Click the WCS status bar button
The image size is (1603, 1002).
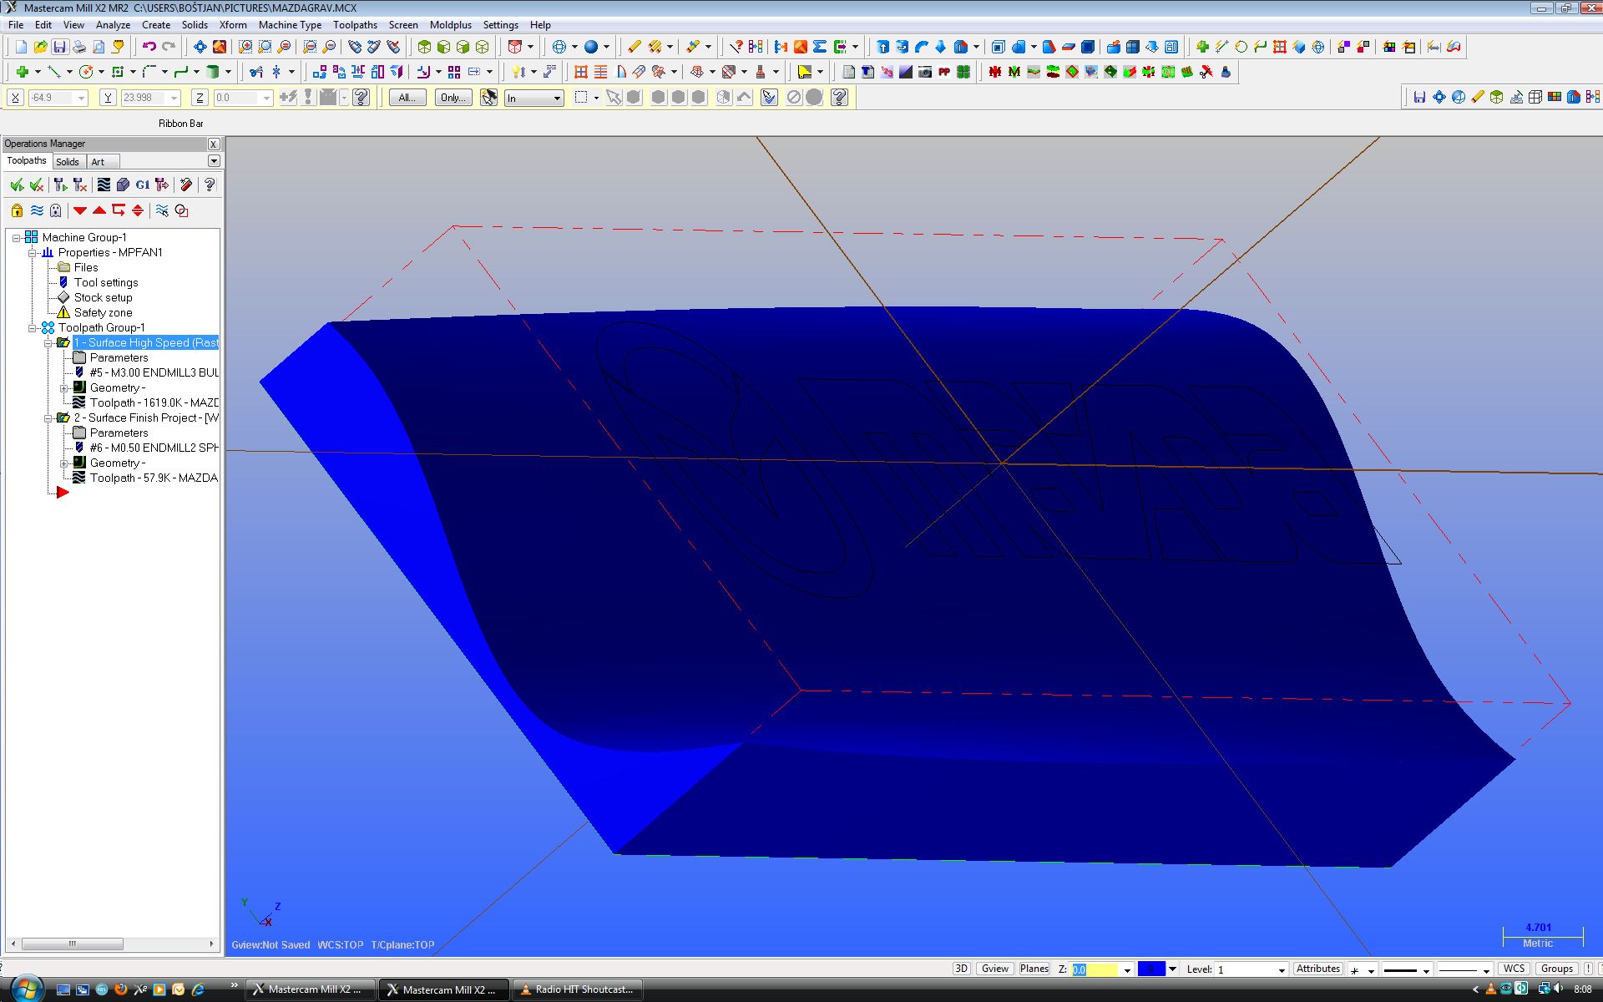(1514, 969)
